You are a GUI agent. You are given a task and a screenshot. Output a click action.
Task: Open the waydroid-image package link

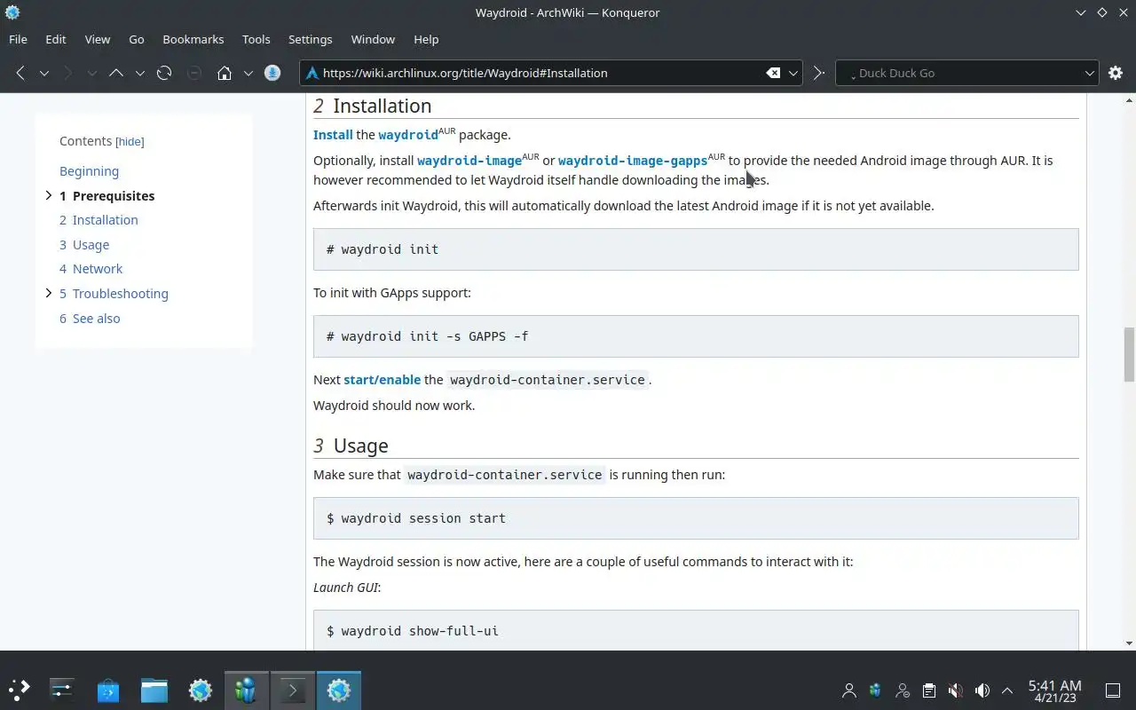click(x=469, y=161)
